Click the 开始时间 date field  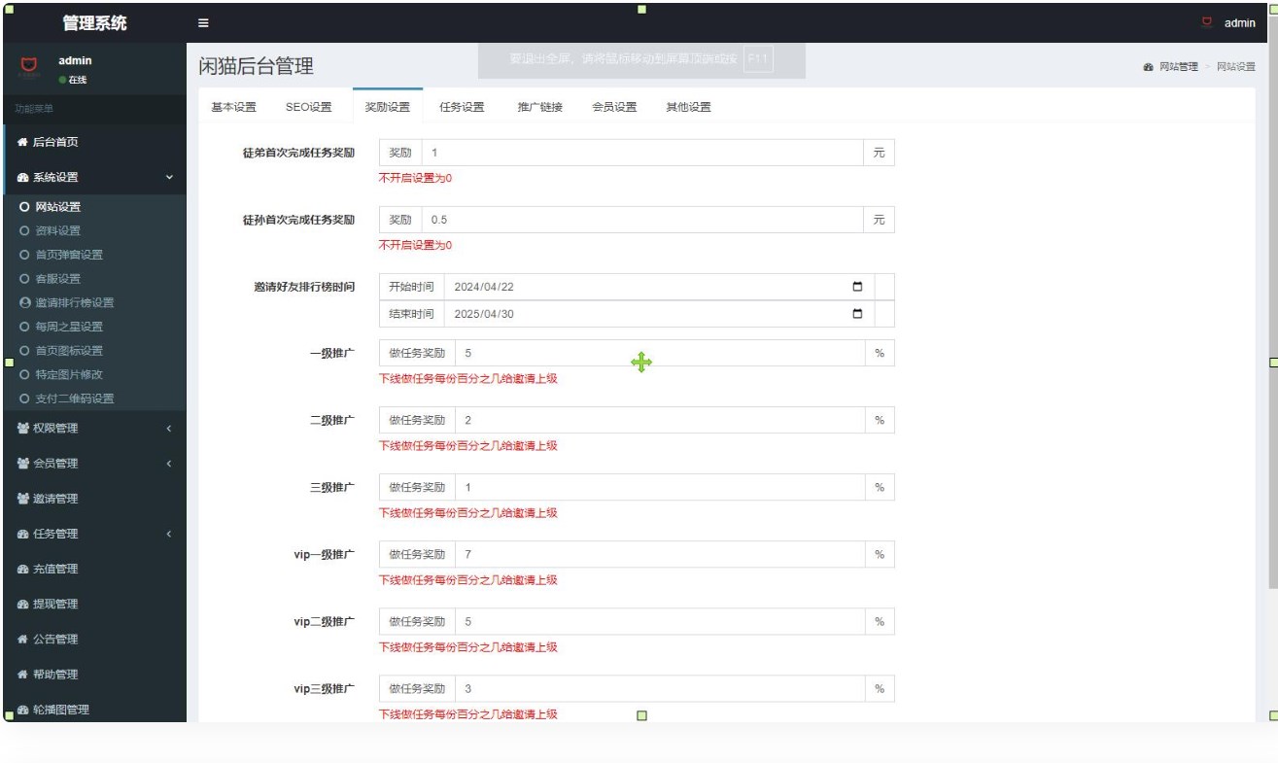click(659, 287)
